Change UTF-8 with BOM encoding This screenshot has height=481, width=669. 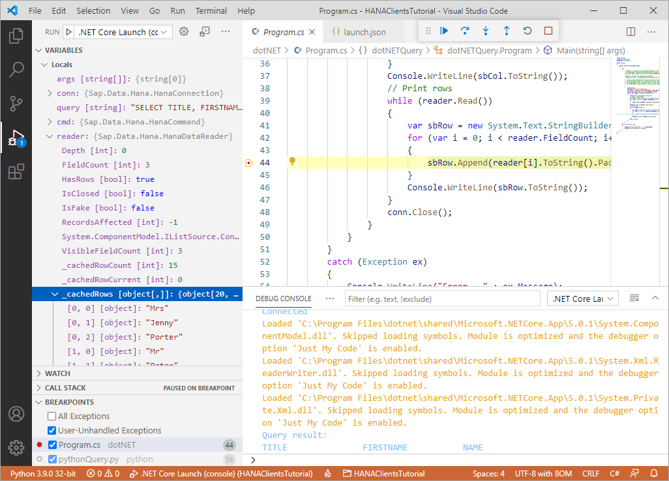point(543,473)
